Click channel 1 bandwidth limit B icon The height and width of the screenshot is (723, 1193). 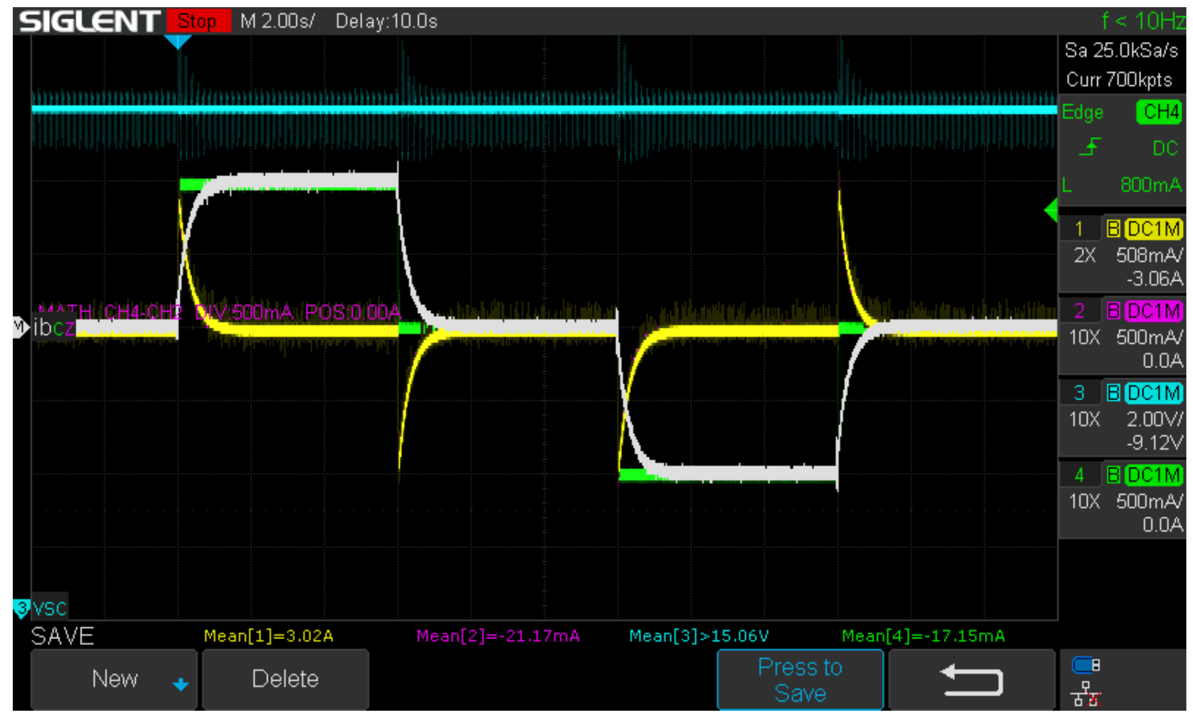tap(1113, 229)
